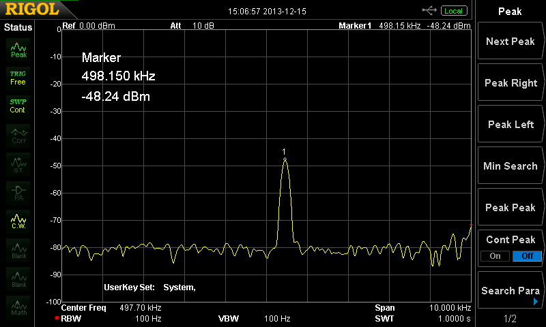The width and height of the screenshot is (546, 327).
Task: Click the Local mode indicator
Action: pyautogui.click(x=452, y=11)
